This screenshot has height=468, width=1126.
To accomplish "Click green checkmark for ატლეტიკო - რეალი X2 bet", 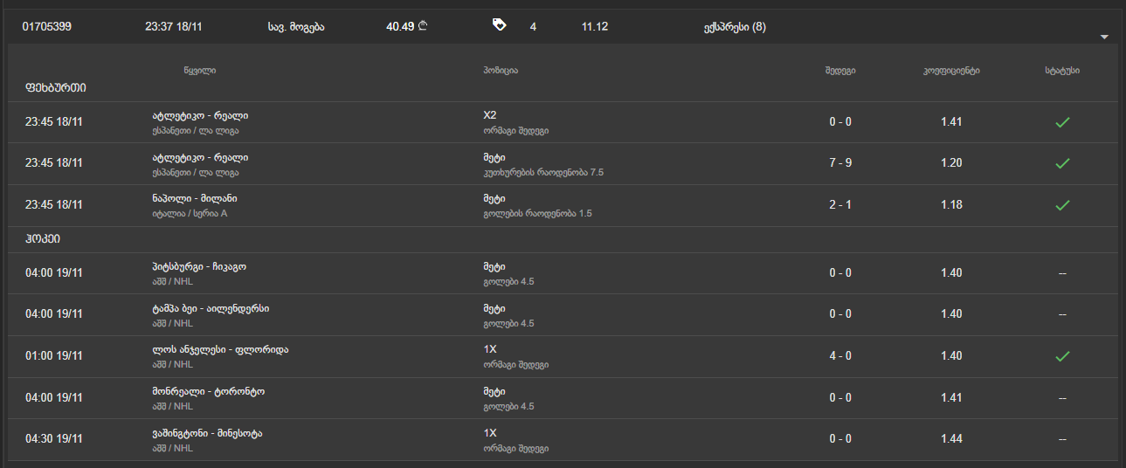I will [x=1062, y=122].
